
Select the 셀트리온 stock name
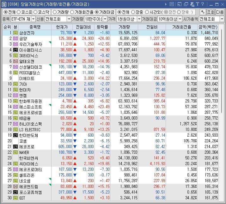(27, 175)
